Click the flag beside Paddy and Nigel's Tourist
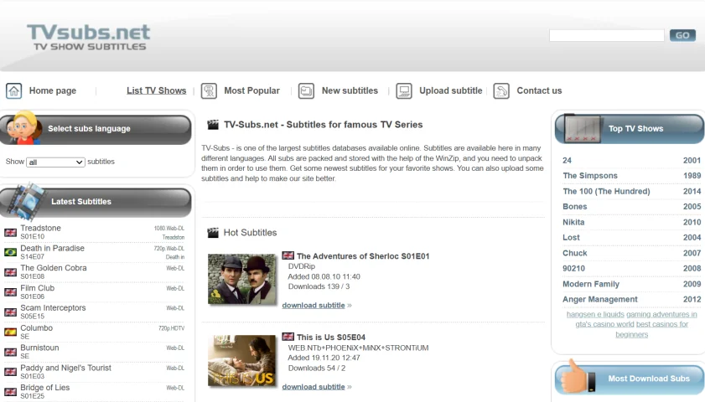705x402 pixels. tap(10, 372)
